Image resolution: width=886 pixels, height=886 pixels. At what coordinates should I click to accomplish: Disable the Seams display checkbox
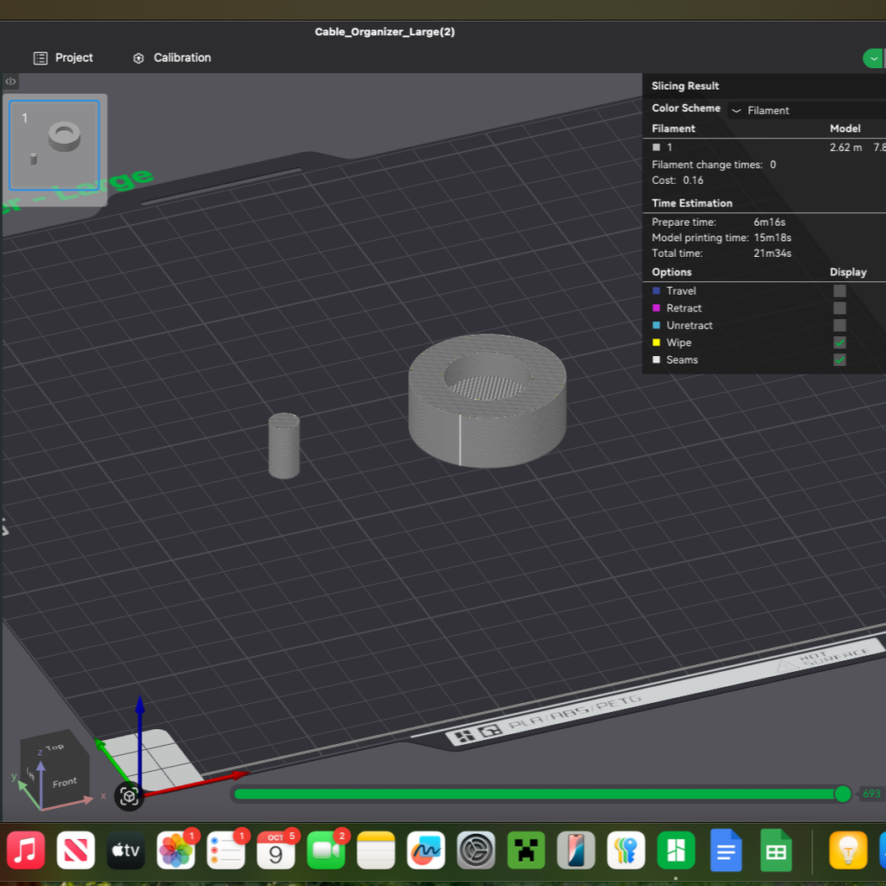(x=839, y=359)
